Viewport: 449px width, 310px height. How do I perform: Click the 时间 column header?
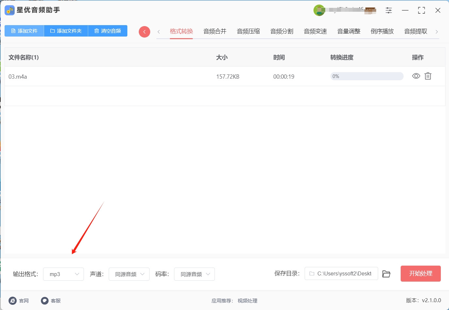point(279,57)
